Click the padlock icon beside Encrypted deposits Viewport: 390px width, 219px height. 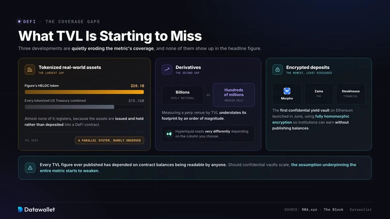pyautogui.click(x=277, y=69)
